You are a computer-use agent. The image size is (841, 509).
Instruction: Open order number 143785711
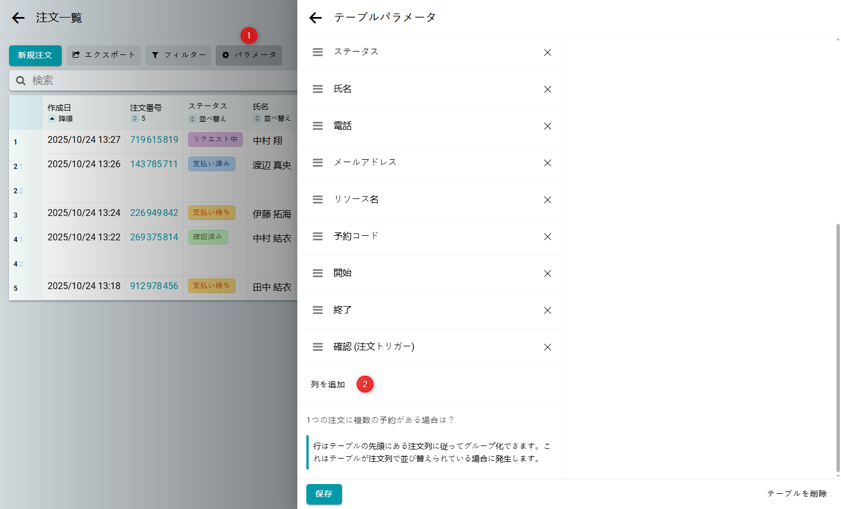tap(154, 164)
